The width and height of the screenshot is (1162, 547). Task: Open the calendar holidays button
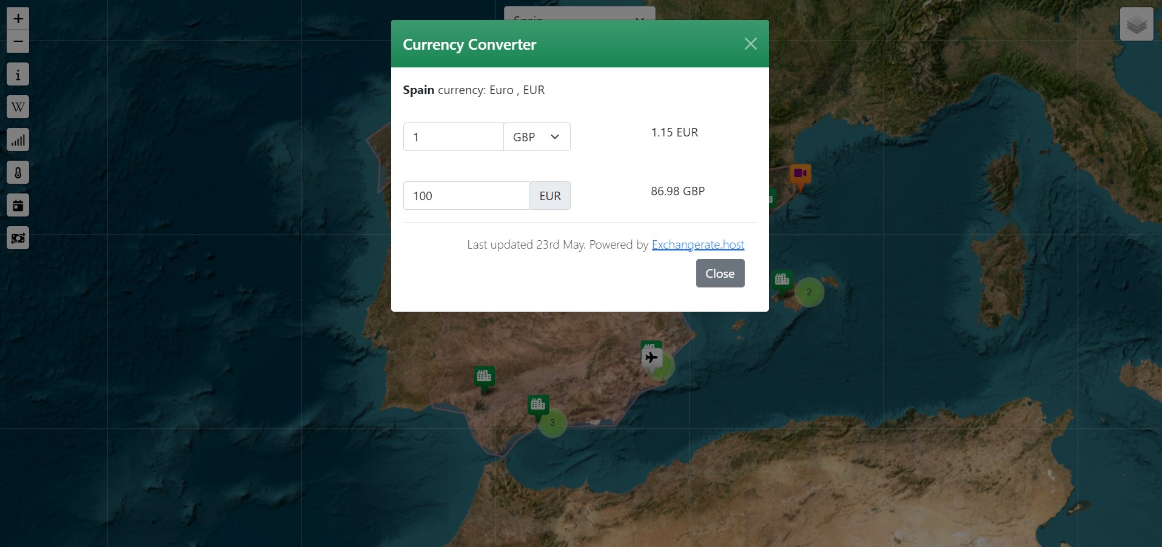[18, 206]
